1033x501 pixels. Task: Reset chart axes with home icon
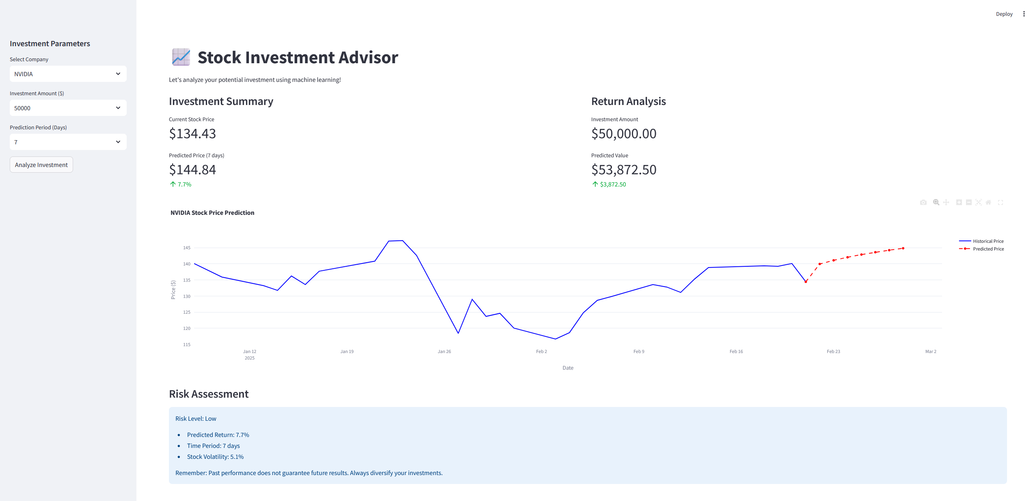click(x=988, y=202)
